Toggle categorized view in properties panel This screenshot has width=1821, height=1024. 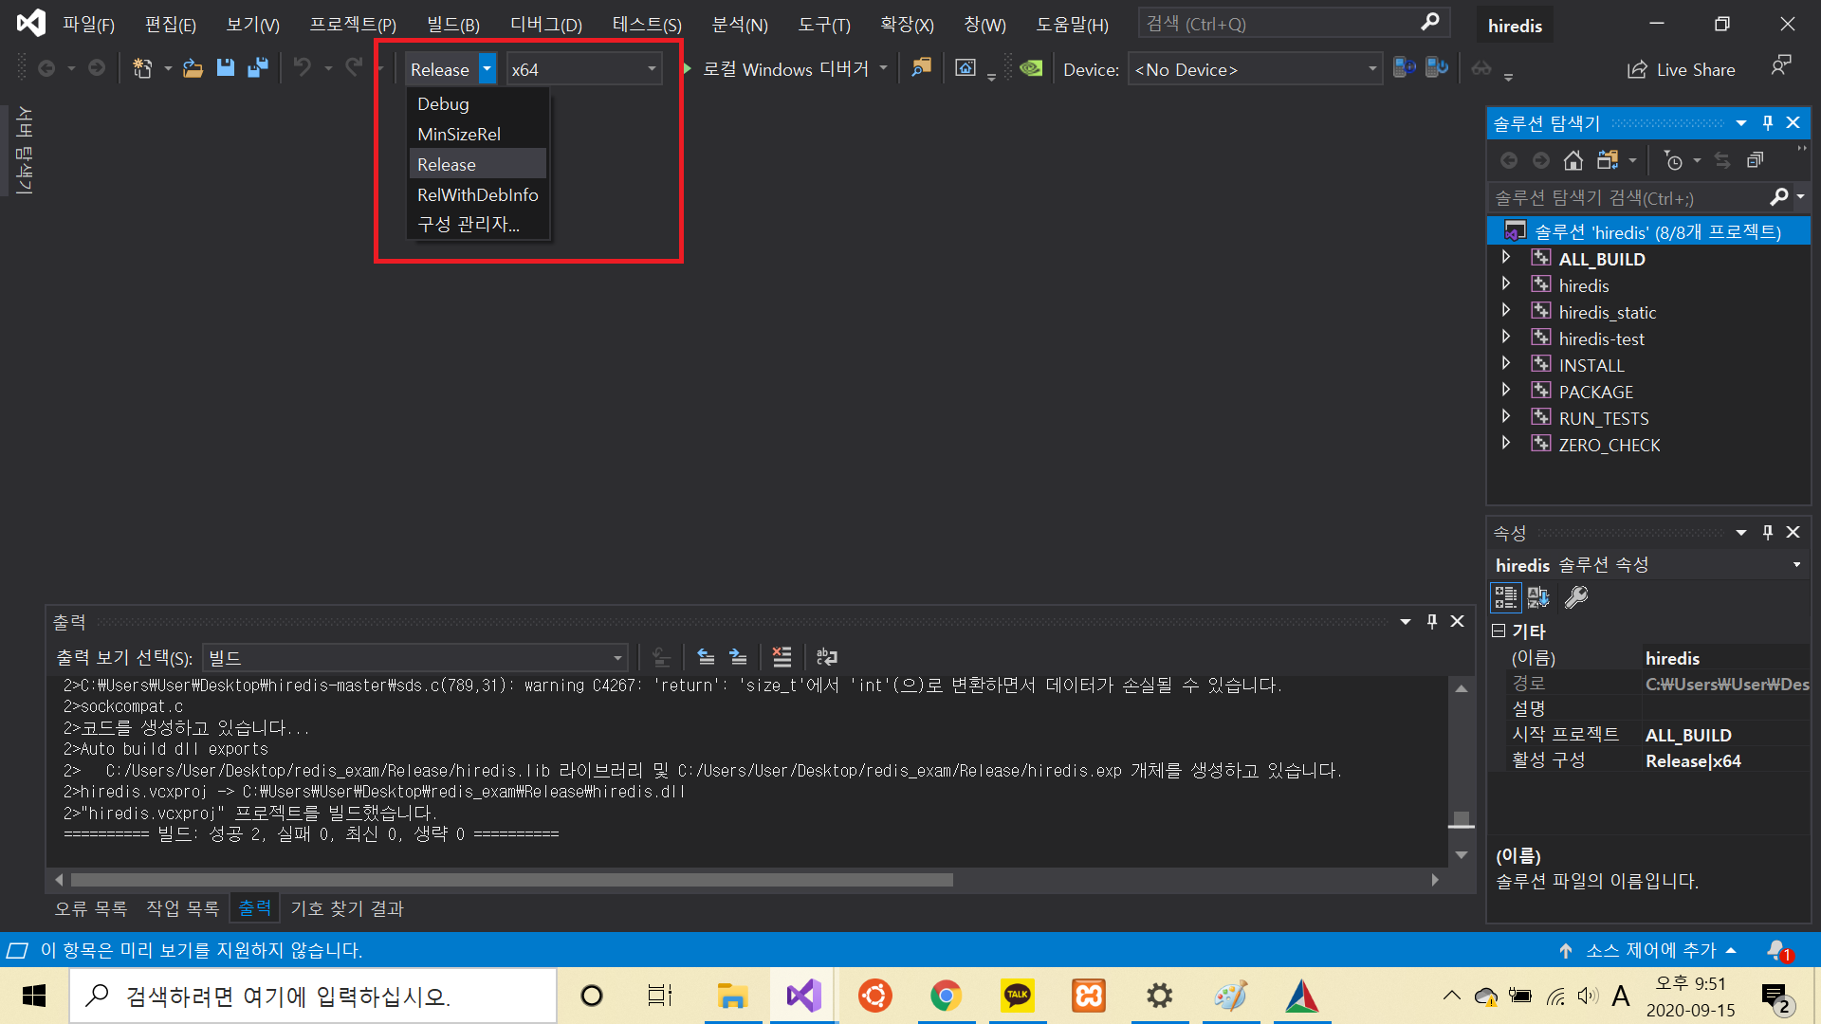point(1505,596)
